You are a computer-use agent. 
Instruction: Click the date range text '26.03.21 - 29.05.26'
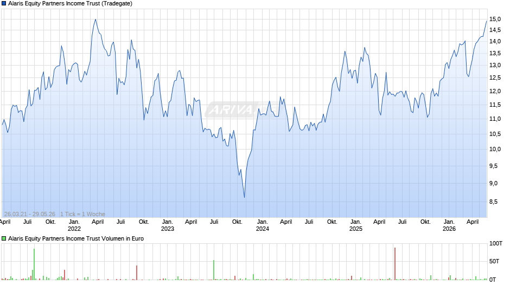click(30, 214)
